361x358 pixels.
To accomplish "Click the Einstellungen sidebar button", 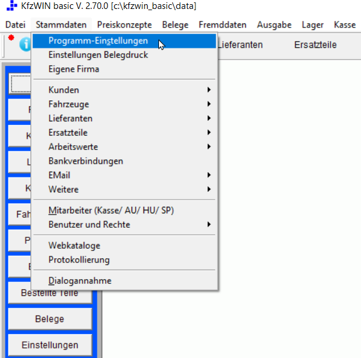I will (50, 345).
